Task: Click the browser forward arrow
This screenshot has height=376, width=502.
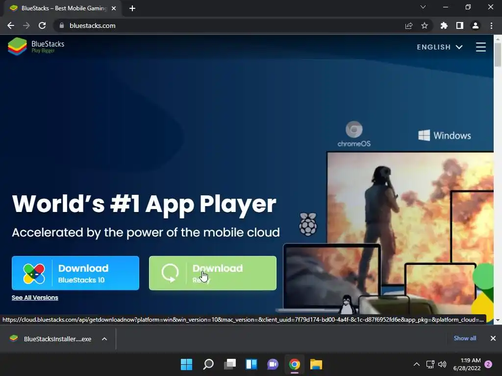Action: click(26, 25)
